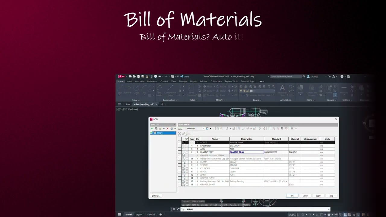Click Cancel in the BOM dialog

[x=305, y=196]
